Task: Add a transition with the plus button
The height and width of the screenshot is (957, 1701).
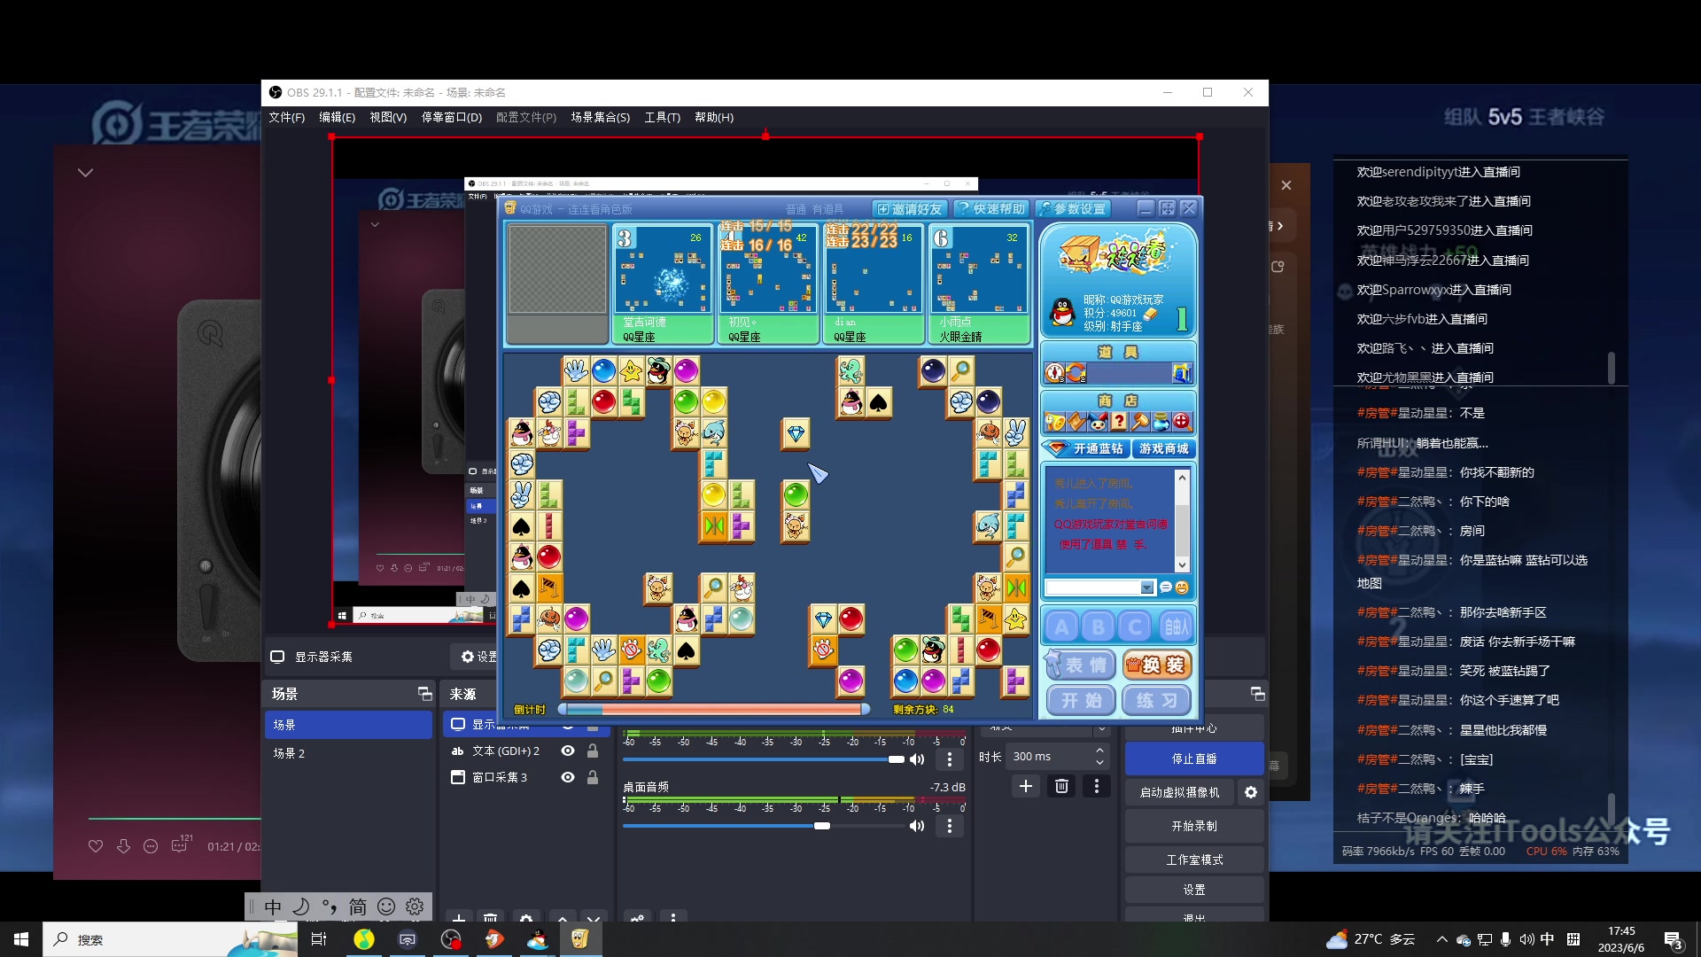Action: (x=1025, y=786)
